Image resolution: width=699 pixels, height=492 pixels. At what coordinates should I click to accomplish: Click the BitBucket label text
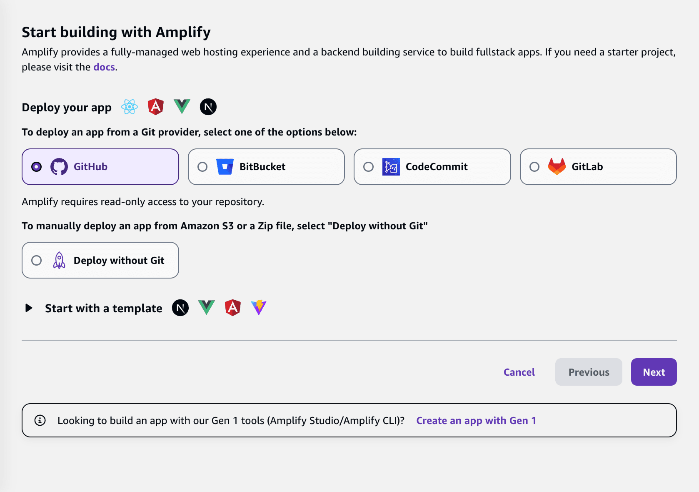pyautogui.click(x=262, y=167)
